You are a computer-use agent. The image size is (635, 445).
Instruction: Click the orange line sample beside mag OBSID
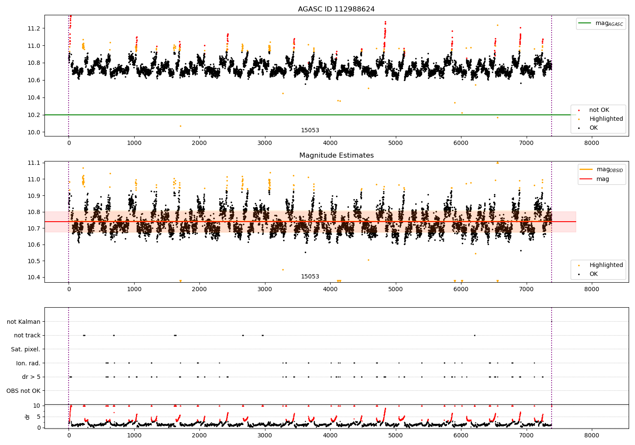[586, 170]
